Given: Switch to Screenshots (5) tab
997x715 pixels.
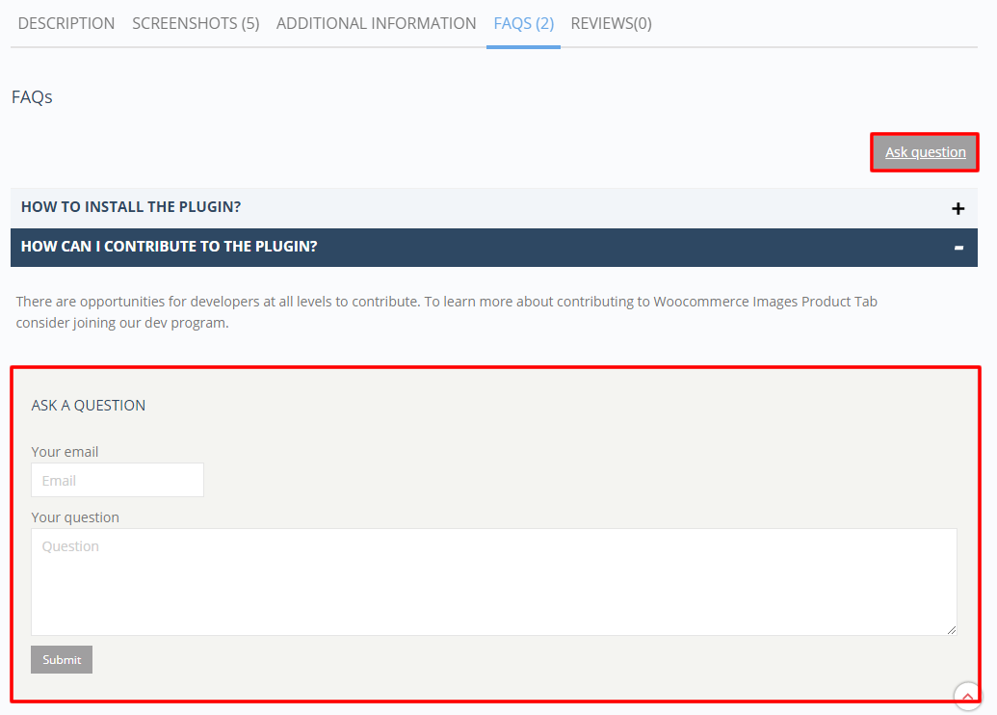Looking at the screenshot, I should coord(196,23).
